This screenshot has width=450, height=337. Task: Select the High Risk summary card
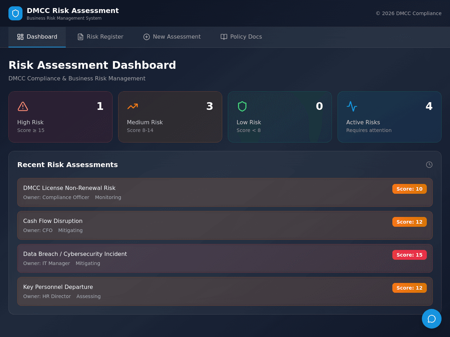coord(60,117)
